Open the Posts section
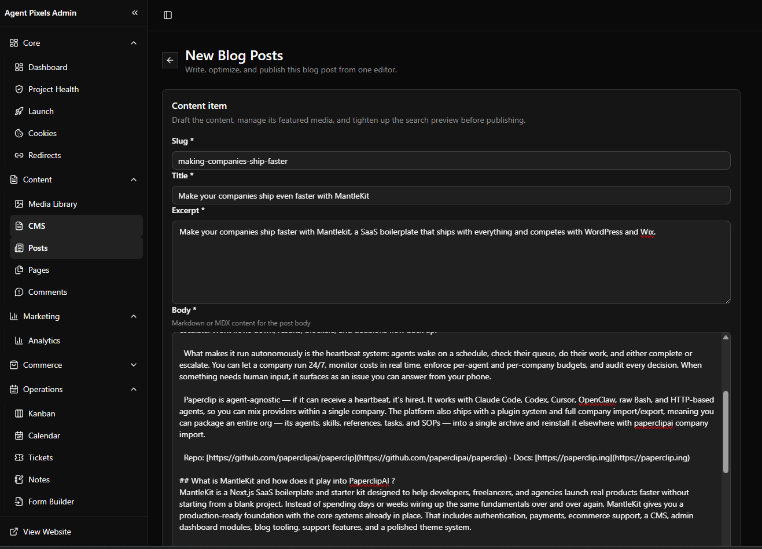Image resolution: width=762 pixels, height=549 pixels. pos(76,248)
